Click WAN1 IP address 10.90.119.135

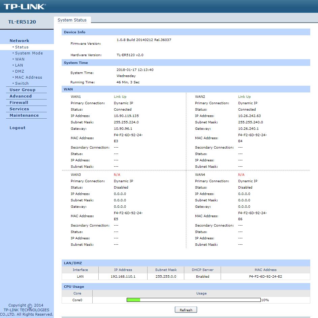tap(126, 116)
